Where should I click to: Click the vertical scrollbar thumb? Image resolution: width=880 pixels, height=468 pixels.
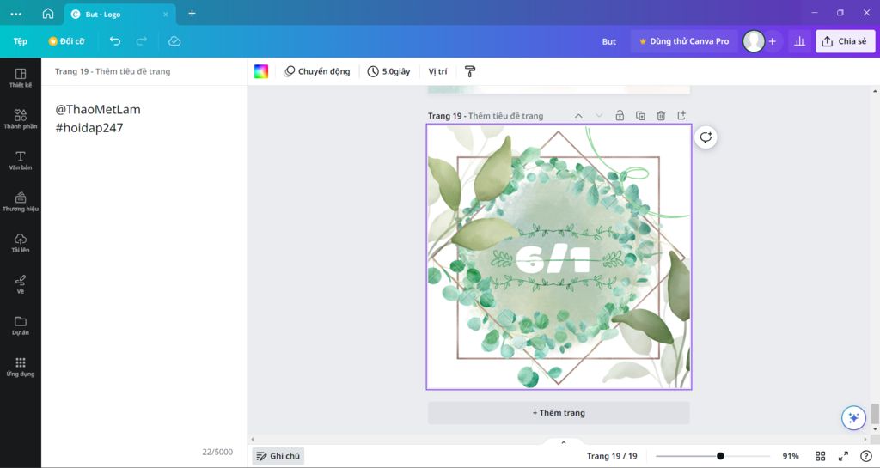[x=875, y=415]
